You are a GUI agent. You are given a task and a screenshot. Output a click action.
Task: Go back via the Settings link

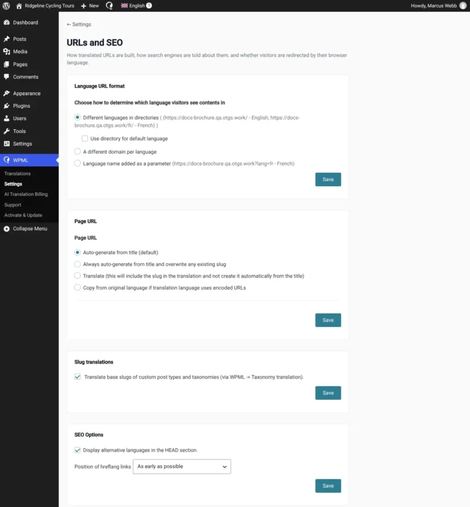click(79, 24)
